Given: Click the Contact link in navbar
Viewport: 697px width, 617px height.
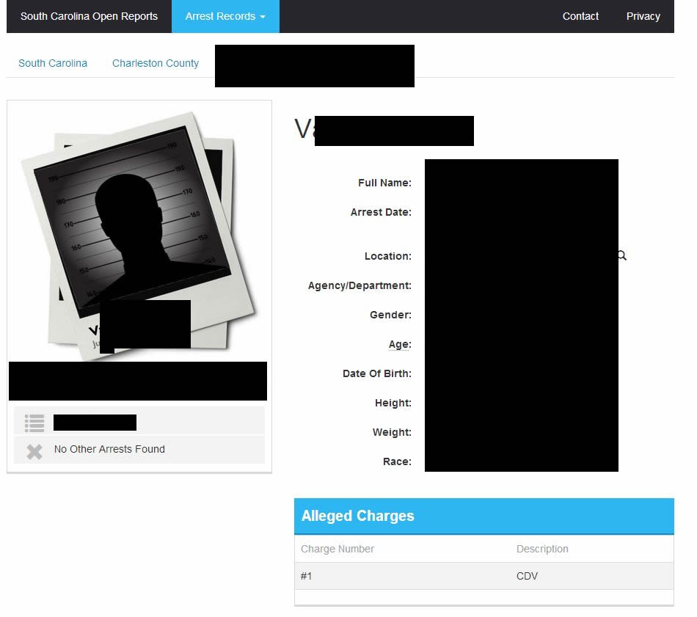Looking at the screenshot, I should click(x=580, y=16).
